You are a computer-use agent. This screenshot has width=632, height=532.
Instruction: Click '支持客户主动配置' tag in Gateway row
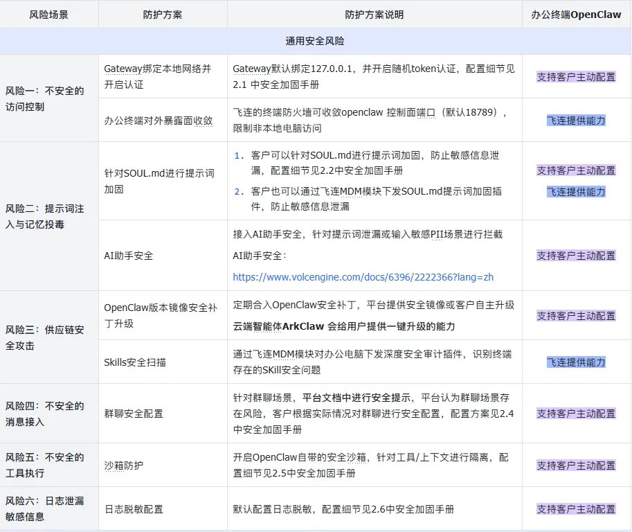576,77
